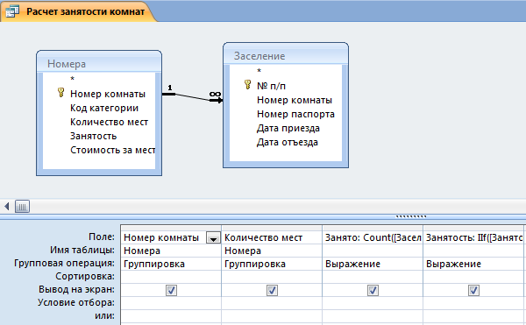Toggle the show checkbox for Количество мест column

[272, 290]
